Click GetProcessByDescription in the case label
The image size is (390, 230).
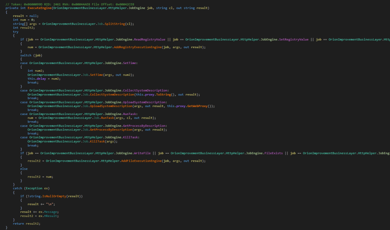144,126
